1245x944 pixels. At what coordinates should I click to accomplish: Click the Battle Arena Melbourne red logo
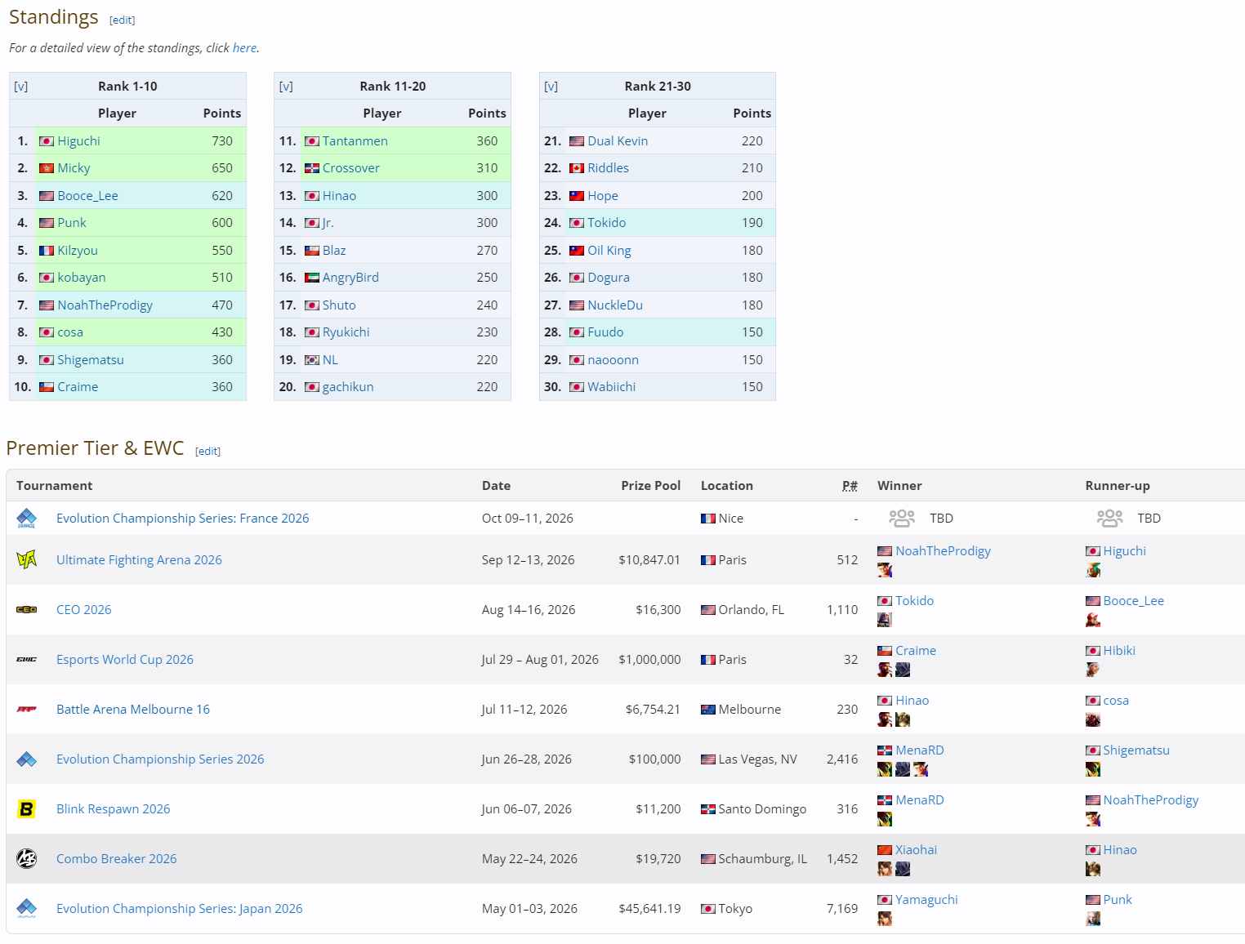(x=26, y=709)
